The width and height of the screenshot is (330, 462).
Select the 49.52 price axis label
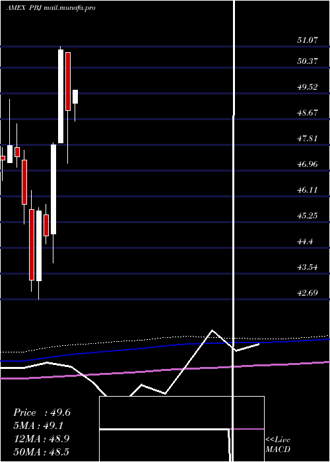(x=308, y=86)
